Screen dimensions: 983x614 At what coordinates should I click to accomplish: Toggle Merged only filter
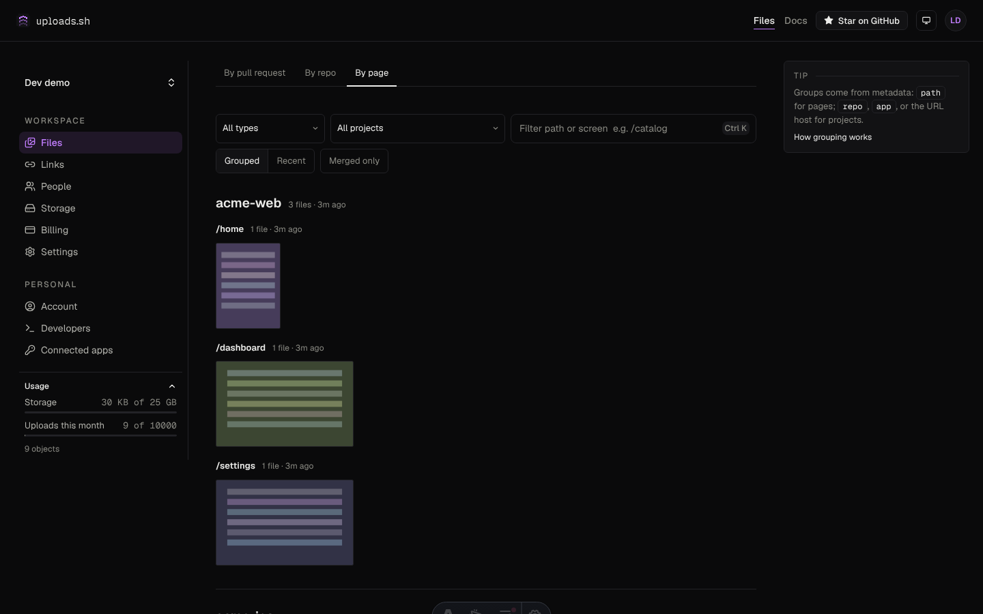[354, 161]
